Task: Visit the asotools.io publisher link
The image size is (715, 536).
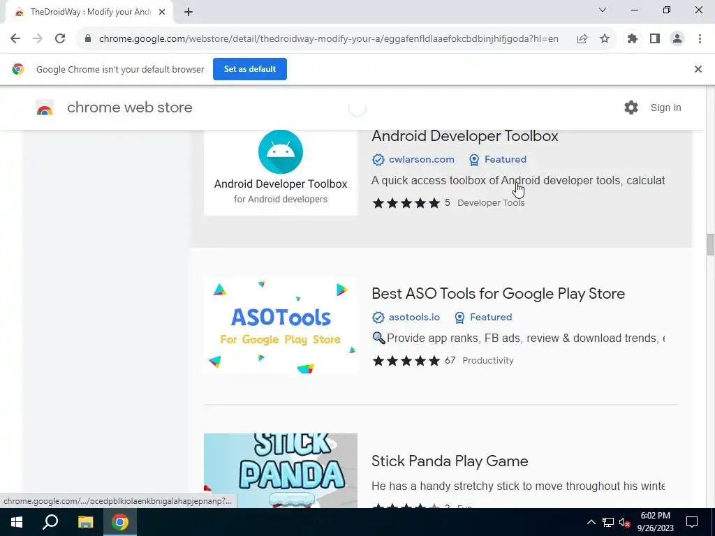Action: tap(414, 318)
